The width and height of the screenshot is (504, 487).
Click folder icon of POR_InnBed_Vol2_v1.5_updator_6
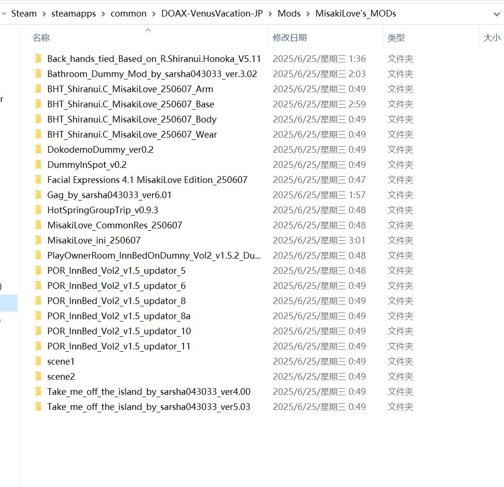(38, 286)
